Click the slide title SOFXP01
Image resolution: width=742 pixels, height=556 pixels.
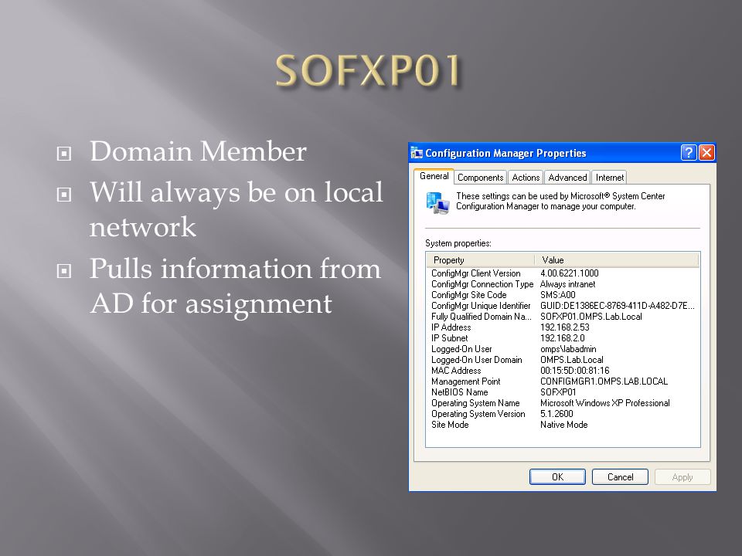(x=369, y=71)
